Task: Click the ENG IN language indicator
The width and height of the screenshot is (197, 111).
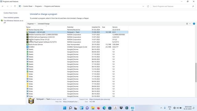Action: click(170, 108)
